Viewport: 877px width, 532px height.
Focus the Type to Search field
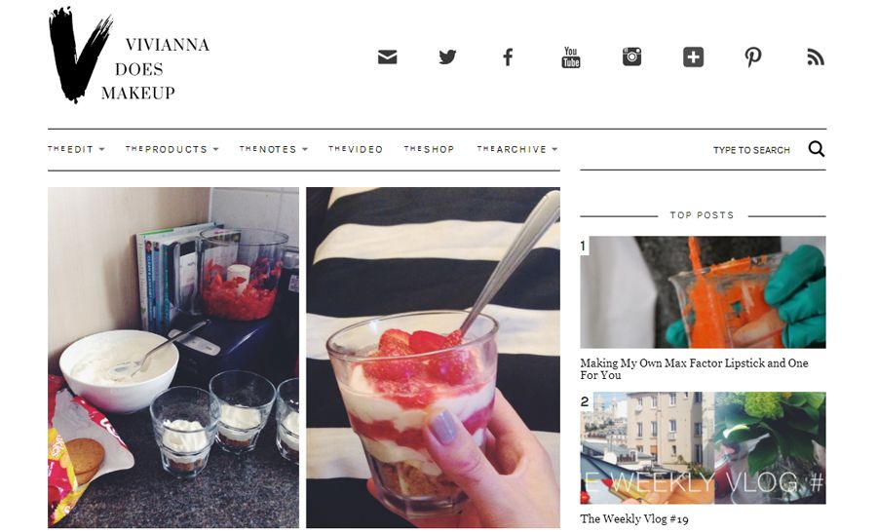pos(751,150)
